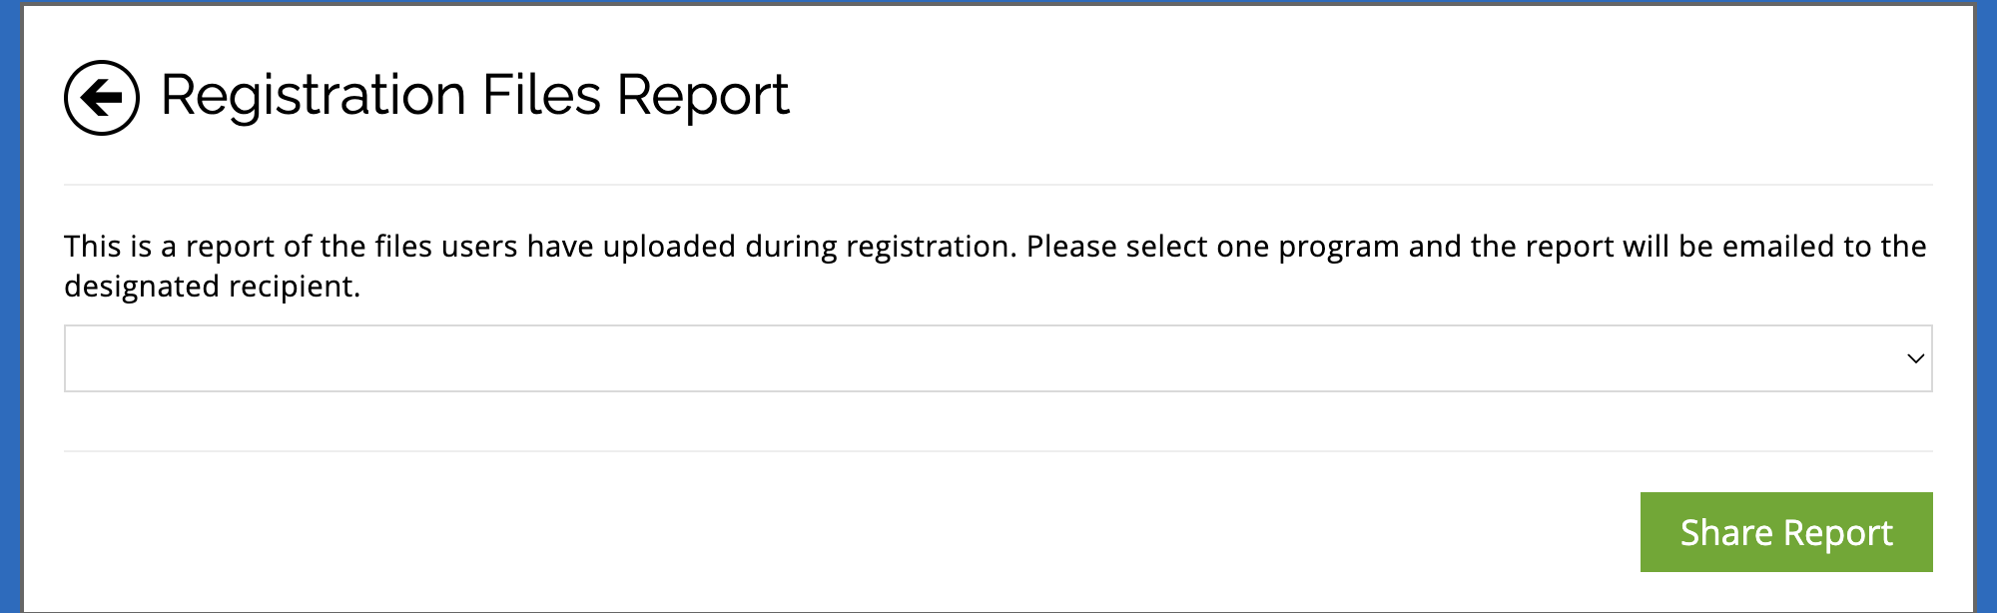
Task: Click the word "Report" in the heading
Action: click(x=702, y=97)
